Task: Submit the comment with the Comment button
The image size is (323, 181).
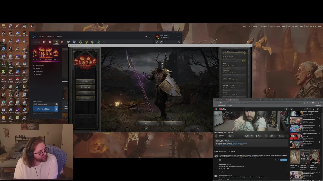Action: tap(284, 160)
